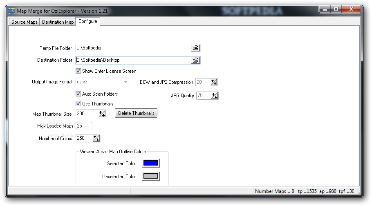Click the Max Loaded Maps field

coord(84,126)
